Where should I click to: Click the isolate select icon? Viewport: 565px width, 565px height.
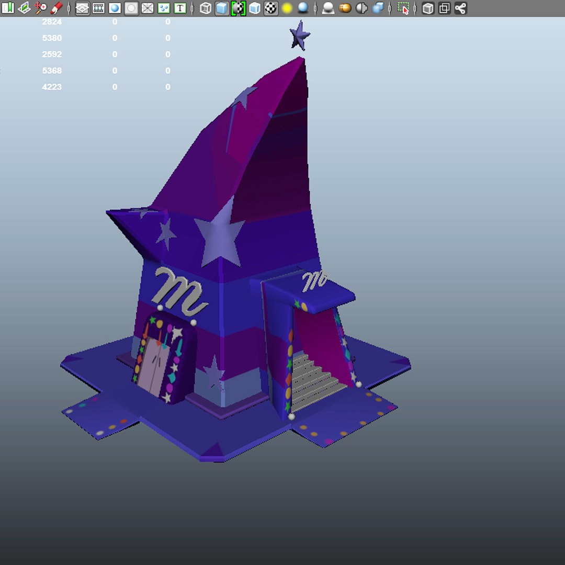click(x=403, y=8)
